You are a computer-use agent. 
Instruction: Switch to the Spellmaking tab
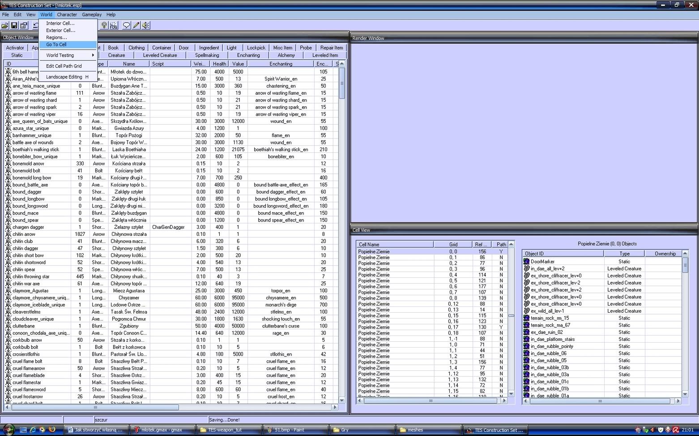point(207,55)
